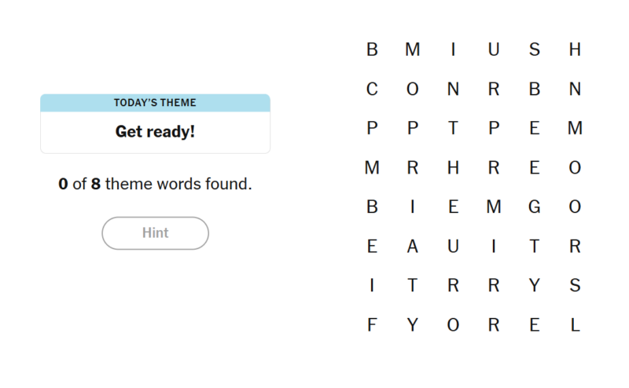Select the letter L in the bottom row

(575, 325)
